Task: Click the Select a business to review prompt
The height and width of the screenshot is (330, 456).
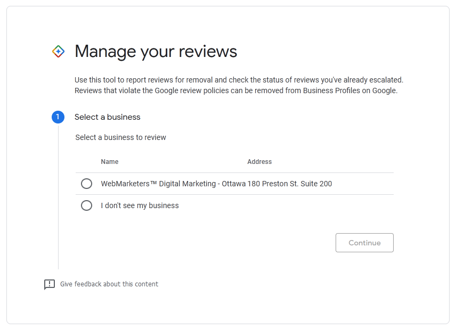Action: pos(120,137)
